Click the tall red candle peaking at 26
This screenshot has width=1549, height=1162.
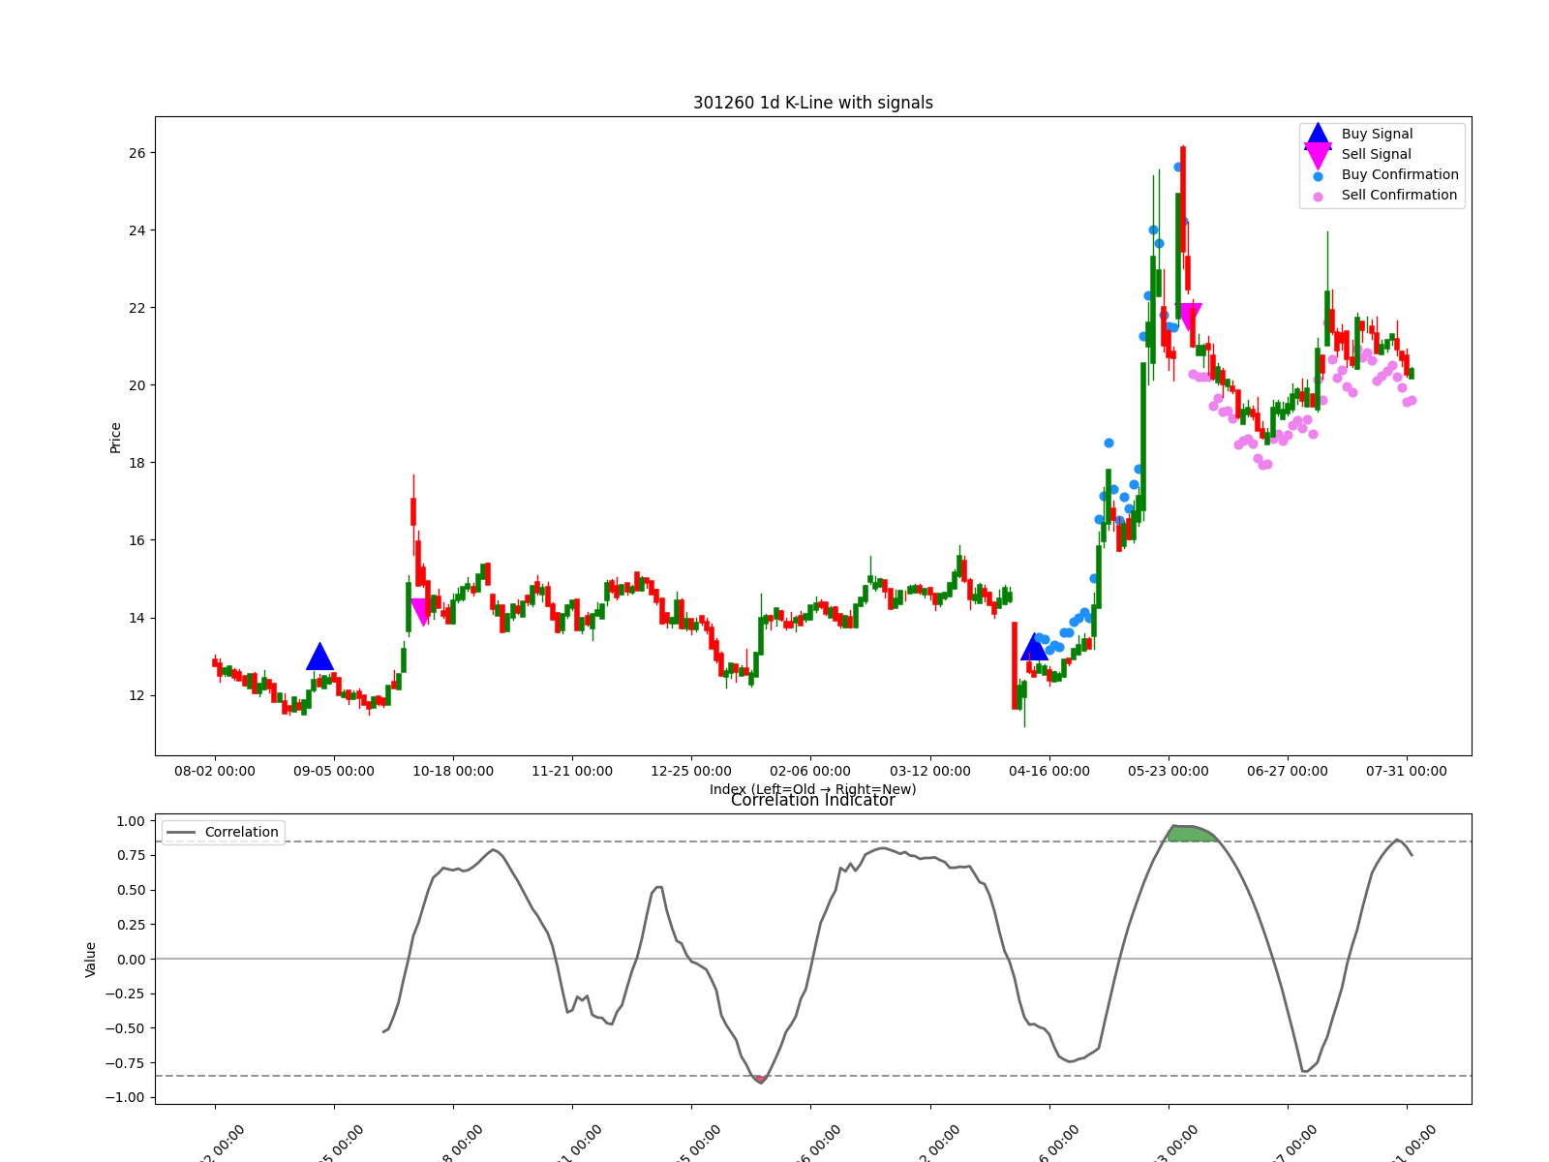pyautogui.click(x=1183, y=201)
